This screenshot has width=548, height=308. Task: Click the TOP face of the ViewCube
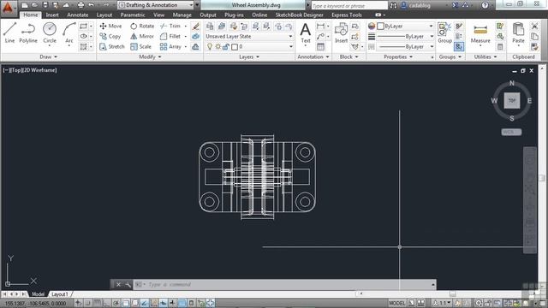click(512, 101)
